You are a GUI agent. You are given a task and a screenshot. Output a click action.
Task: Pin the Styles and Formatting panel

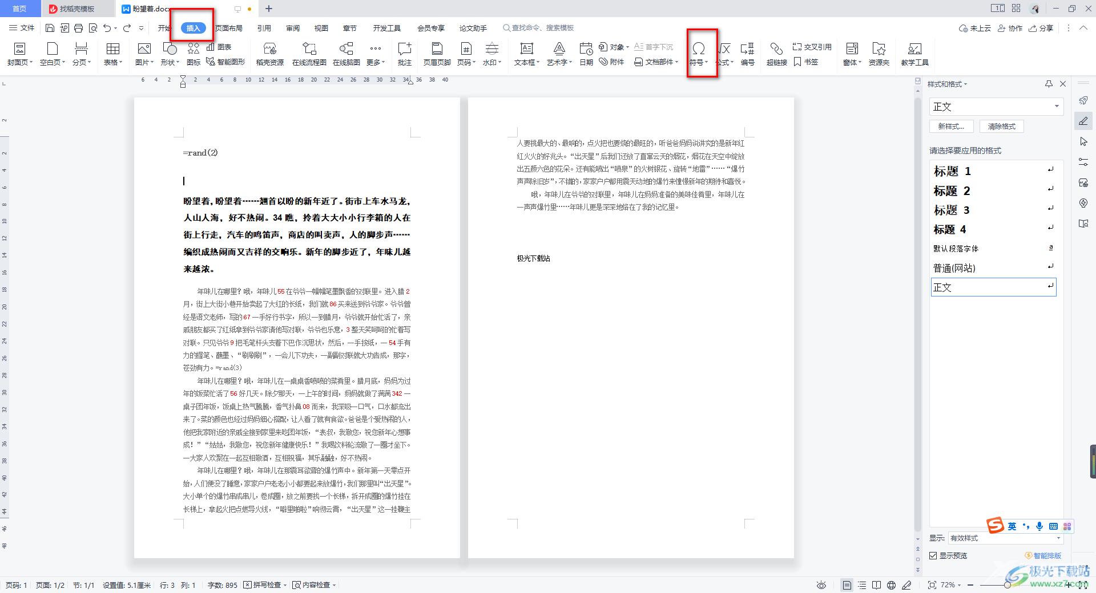1049,84
